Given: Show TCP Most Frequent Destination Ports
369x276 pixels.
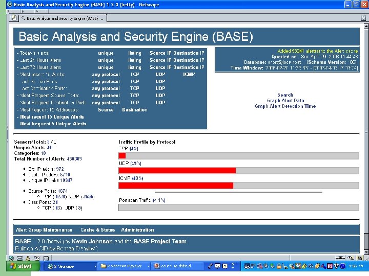Looking at the screenshot, I should tap(135, 103).
